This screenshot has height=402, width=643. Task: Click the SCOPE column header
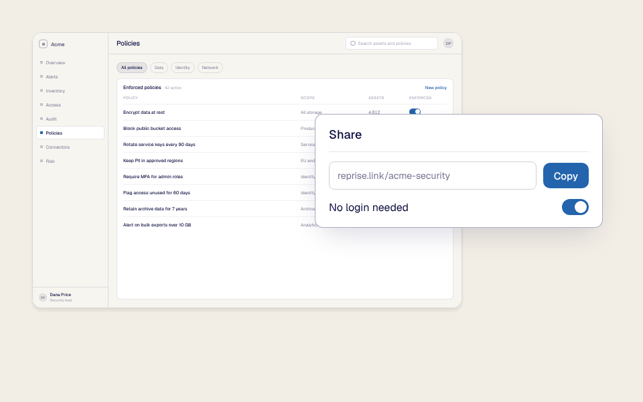pyautogui.click(x=307, y=98)
